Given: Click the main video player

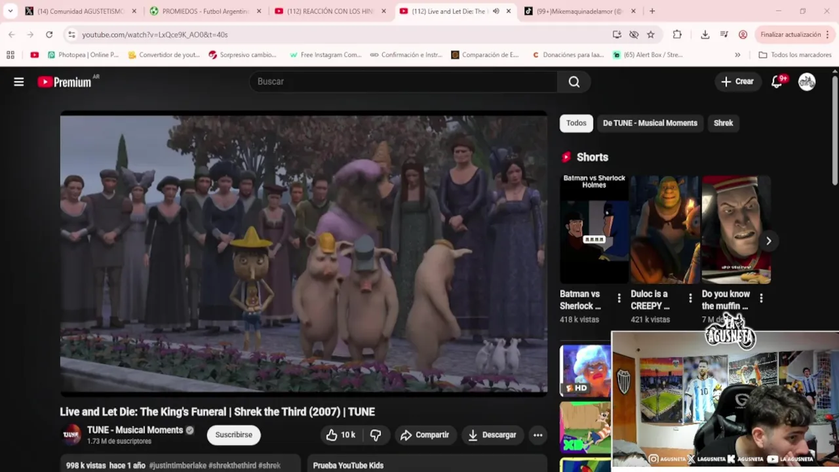Looking at the screenshot, I should [x=303, y=254].
